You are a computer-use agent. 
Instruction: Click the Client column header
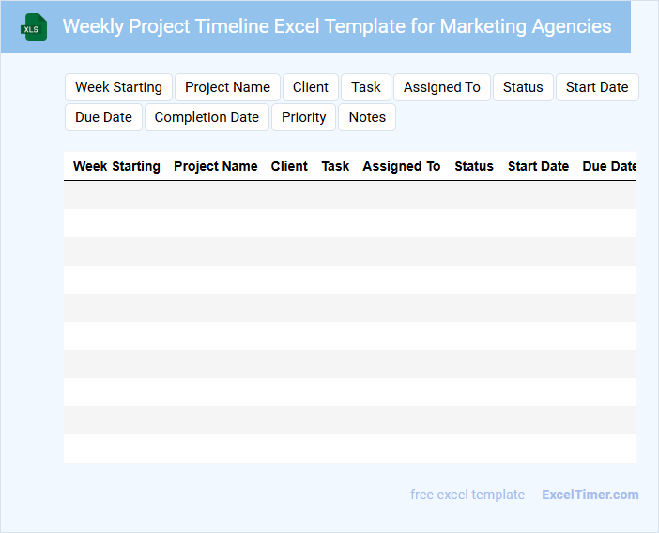click(289, 166)
